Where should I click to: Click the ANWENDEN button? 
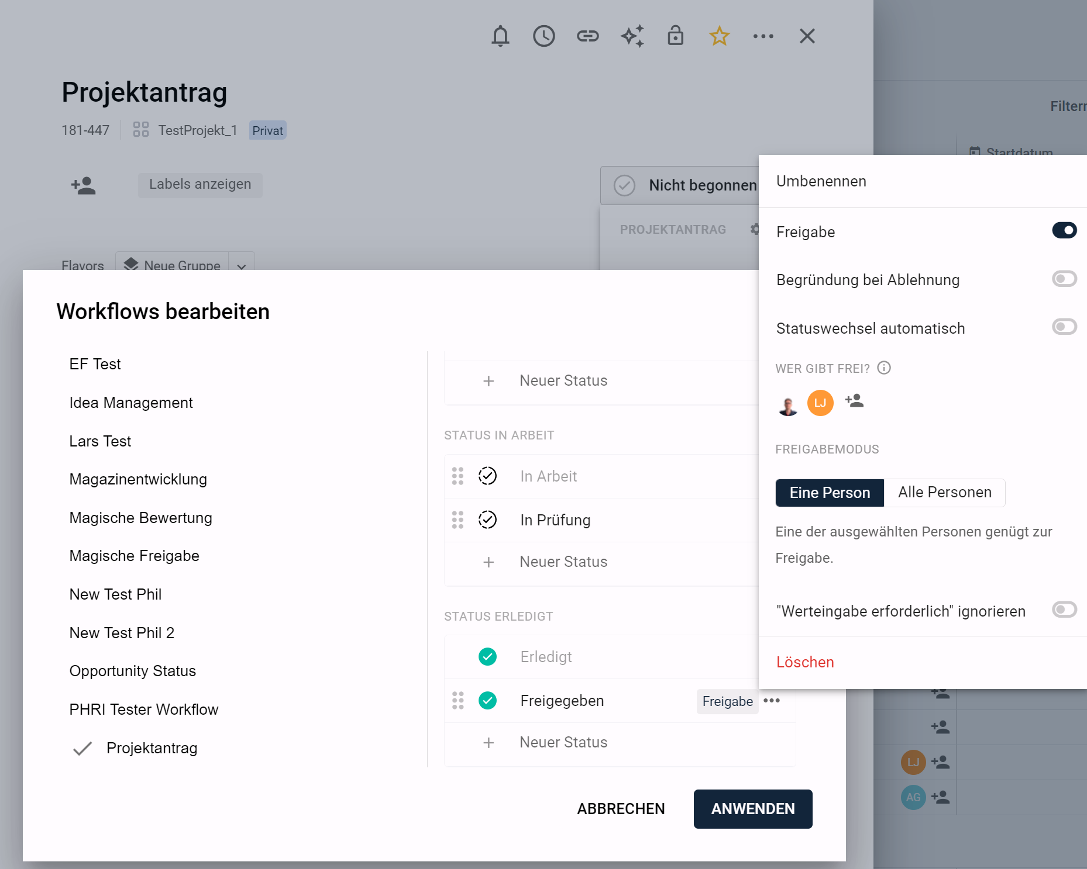(x=753, y=809)
